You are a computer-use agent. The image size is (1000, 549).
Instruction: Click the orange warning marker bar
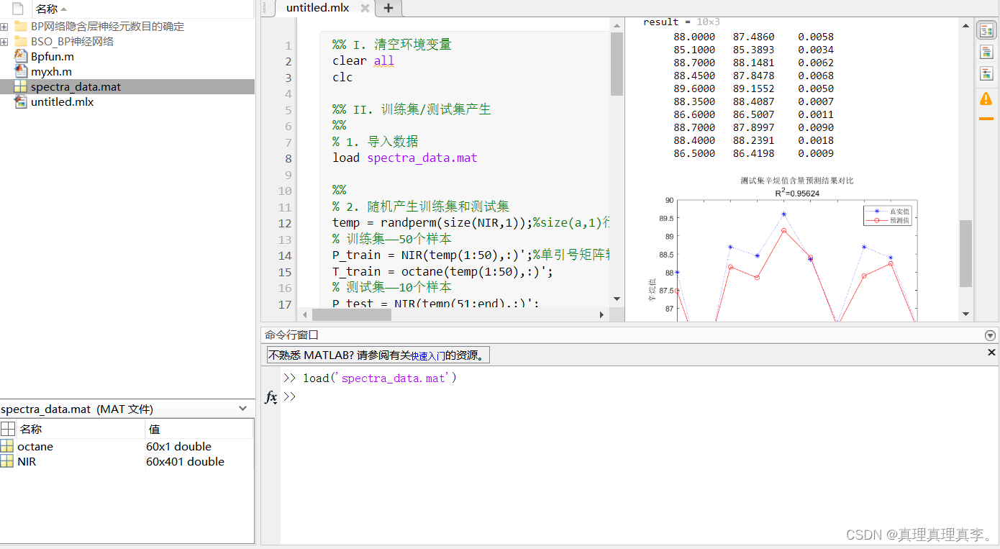point(986,118)
